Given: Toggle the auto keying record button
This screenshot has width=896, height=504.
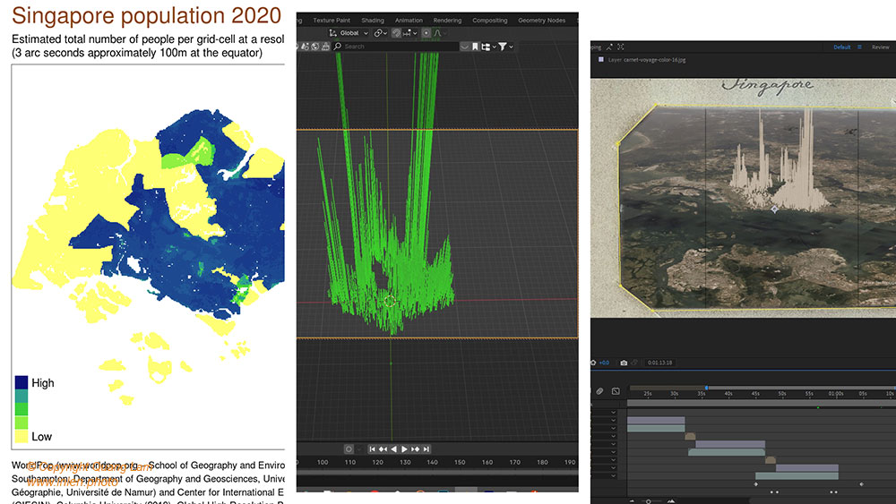Looking at the screenshot, I should (349, 449).
